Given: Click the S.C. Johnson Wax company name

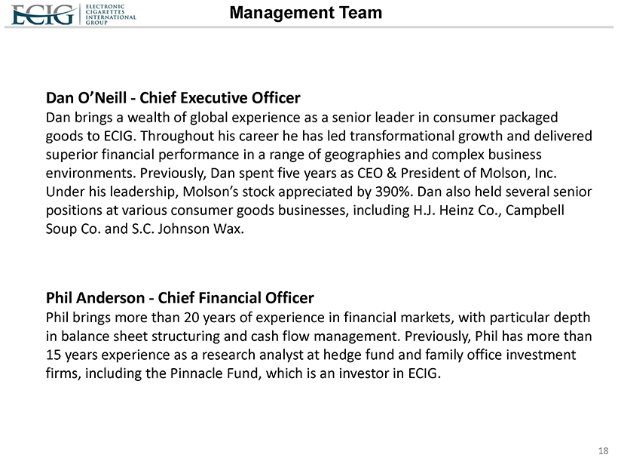Looking at the screenshot, I should pyautogui.click(x=191, y=228).
